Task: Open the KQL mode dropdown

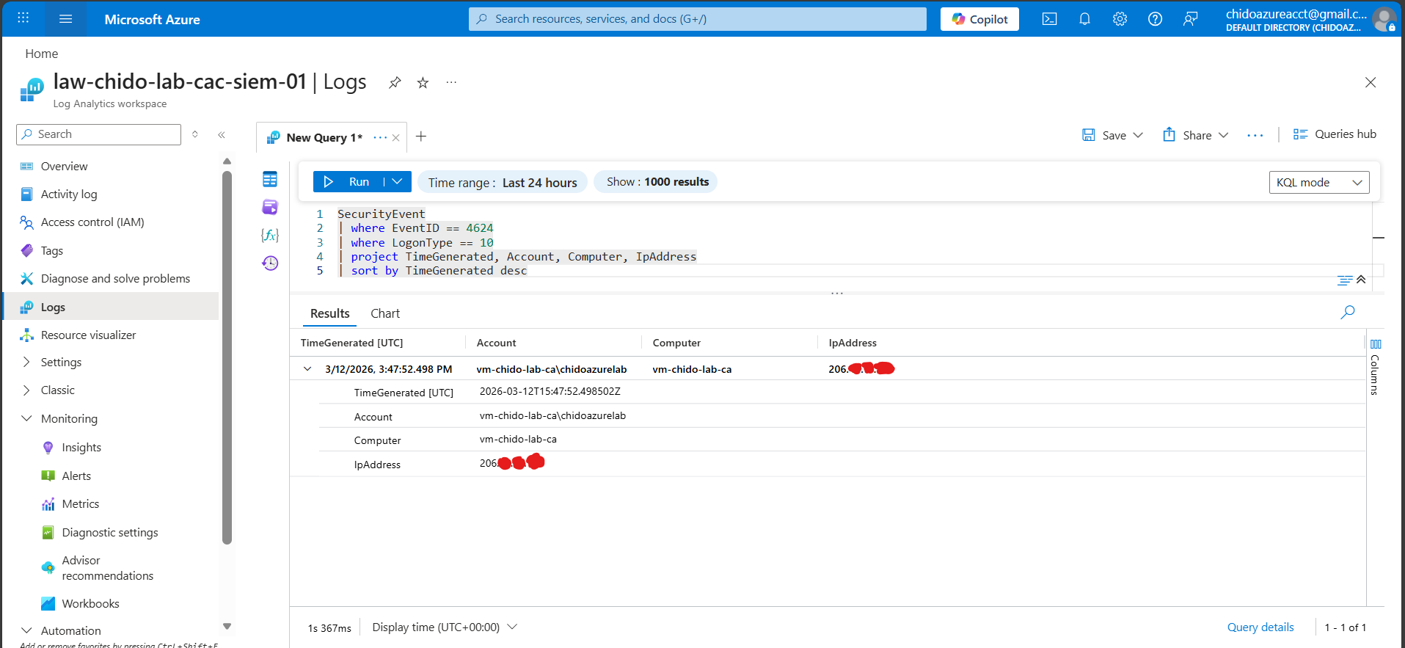Action: coord(1318,183)
